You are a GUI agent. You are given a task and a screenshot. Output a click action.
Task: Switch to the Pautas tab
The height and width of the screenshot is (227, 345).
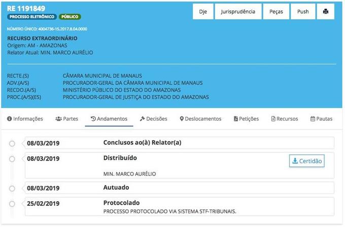[x=321, y=119]
